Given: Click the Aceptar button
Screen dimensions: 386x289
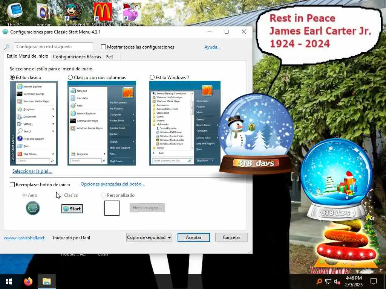Looking at the screenshot, I should click(x=193, y=237).
